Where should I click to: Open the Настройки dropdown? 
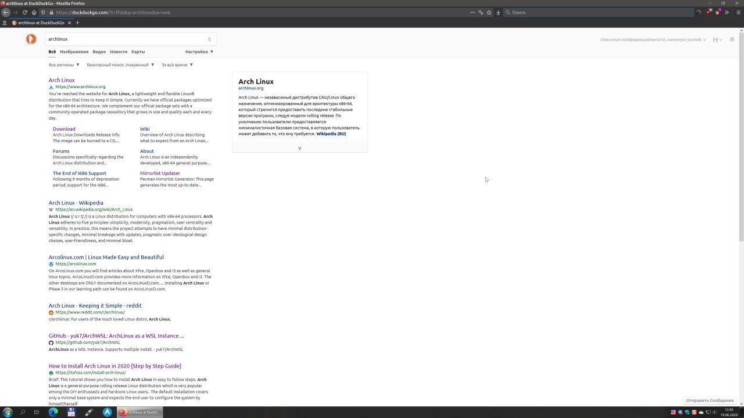199,52
